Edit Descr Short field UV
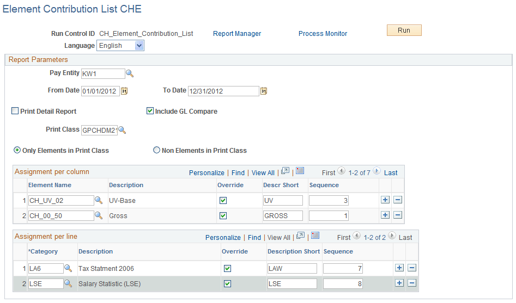This screenshot has width=516, height=303. point(283,201)
